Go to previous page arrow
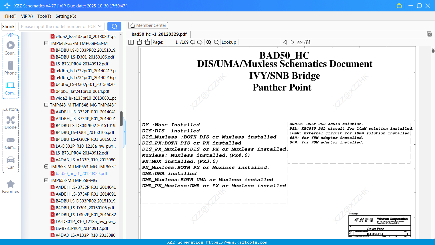Screen dimensions: 435x245 coord(193,42)
